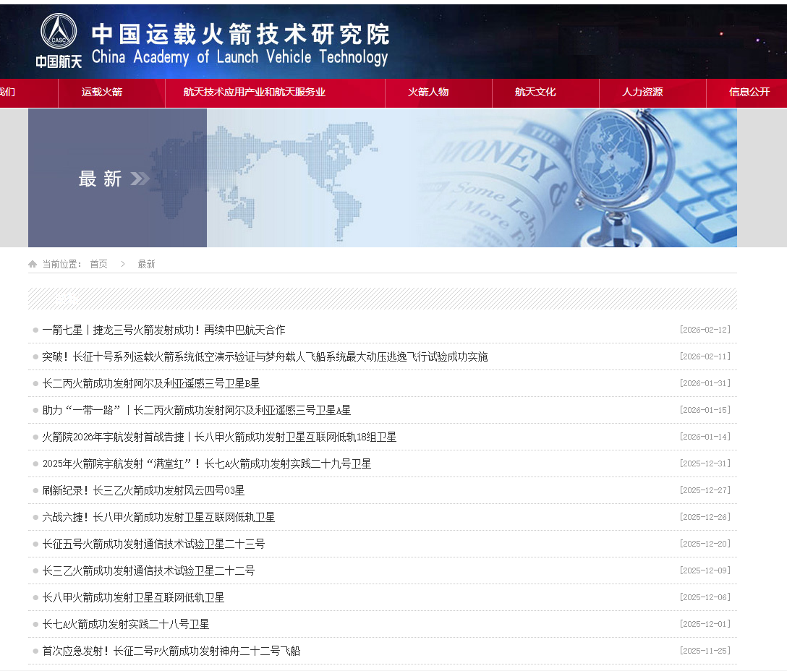Viewport: 787px width, 671px height.
Task: Open the 实践二十八号卫星 launch article
Action: (126, 624)
